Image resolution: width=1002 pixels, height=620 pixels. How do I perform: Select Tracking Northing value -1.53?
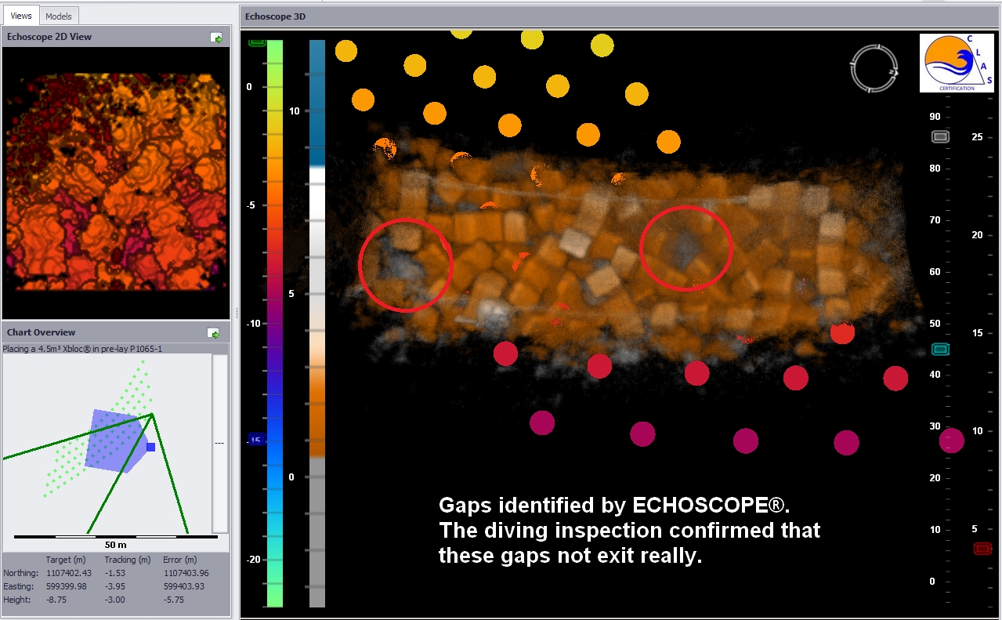click(114, 573)
